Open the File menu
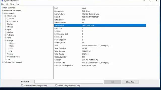Viewport: 161px width, 90px height. (x=3, y=4)
